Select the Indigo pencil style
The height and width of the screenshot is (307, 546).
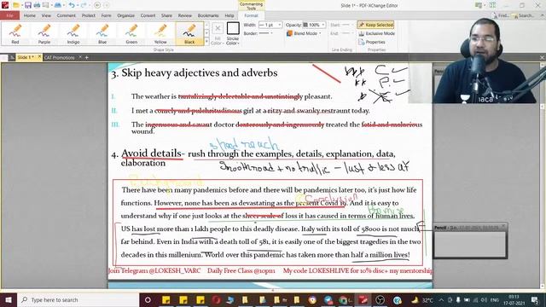coord(73,33)
